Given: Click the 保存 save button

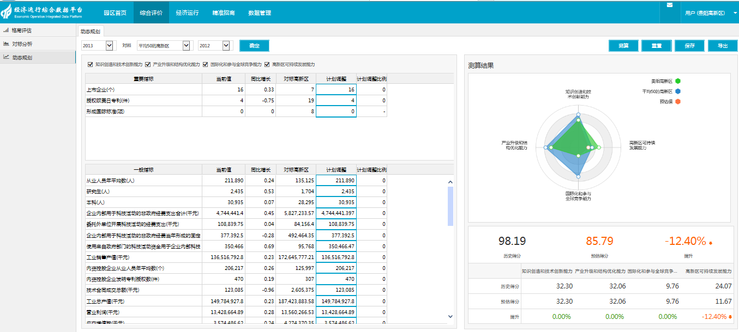Looking at the screenshot, I should tap(689, 46).
